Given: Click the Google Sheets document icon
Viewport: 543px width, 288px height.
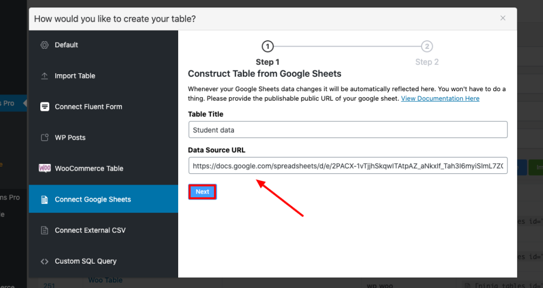Looking at the screenshot, I should [x=45, y=199].
